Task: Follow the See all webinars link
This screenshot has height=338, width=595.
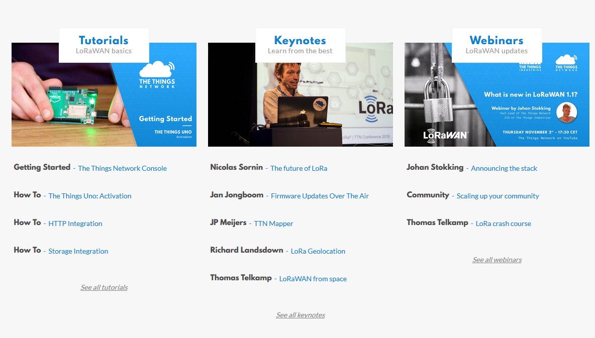Action: 497,260
